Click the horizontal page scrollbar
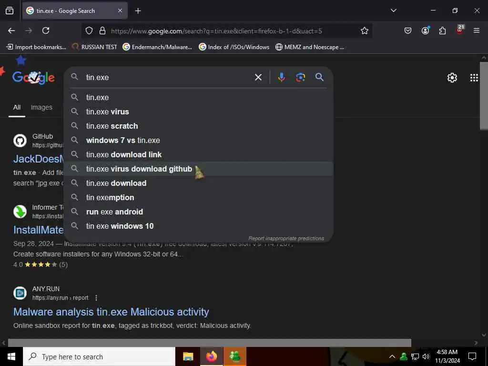488x366 pixels. pos(210,343)
